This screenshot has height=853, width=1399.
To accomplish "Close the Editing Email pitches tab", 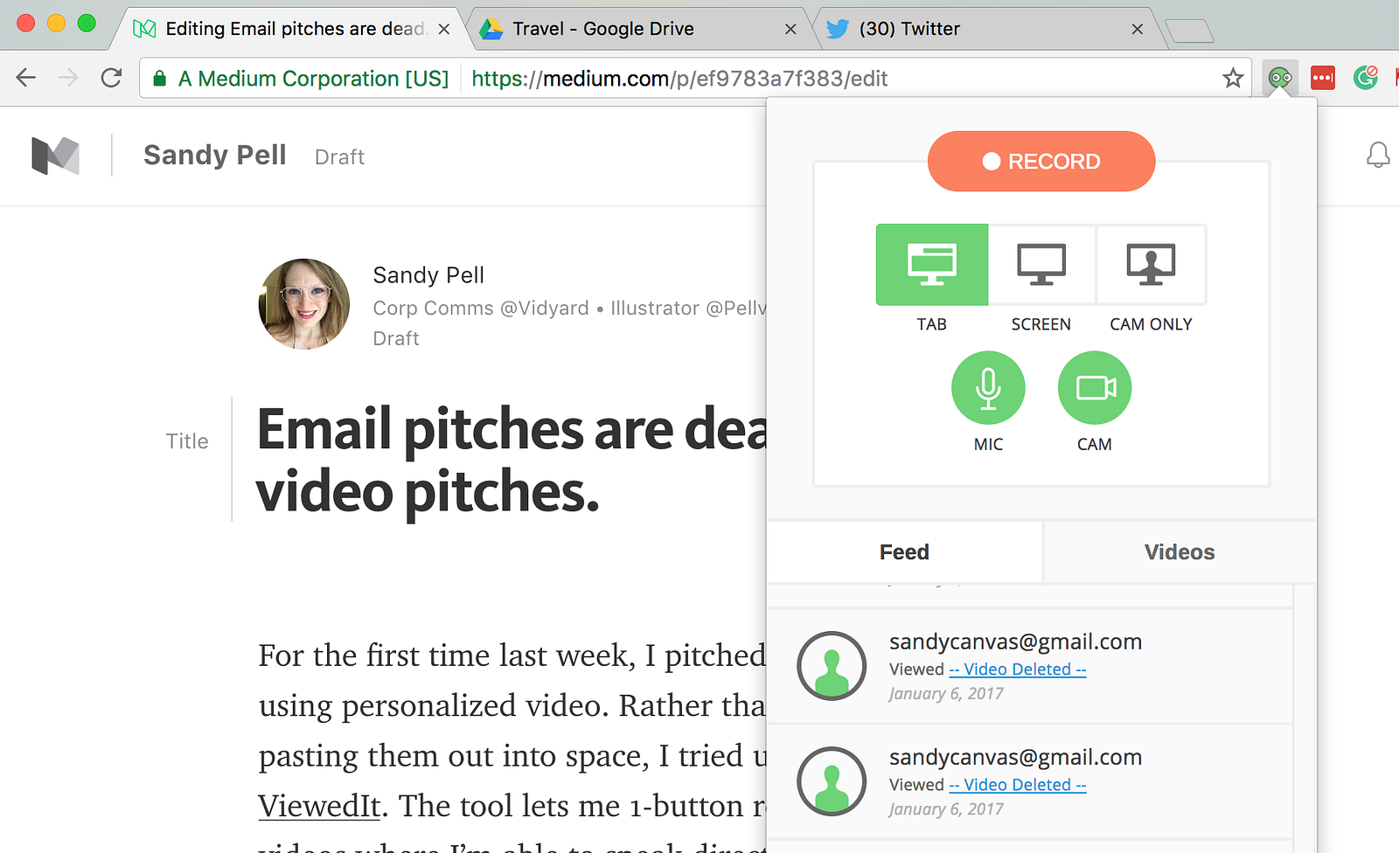I will click(x=444, y=29).
